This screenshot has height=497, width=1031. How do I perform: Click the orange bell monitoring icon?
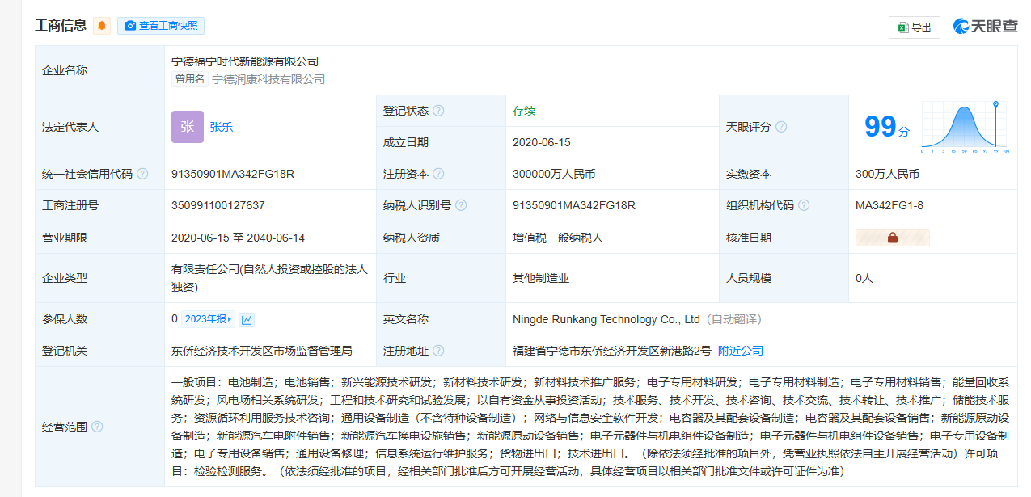102,26
